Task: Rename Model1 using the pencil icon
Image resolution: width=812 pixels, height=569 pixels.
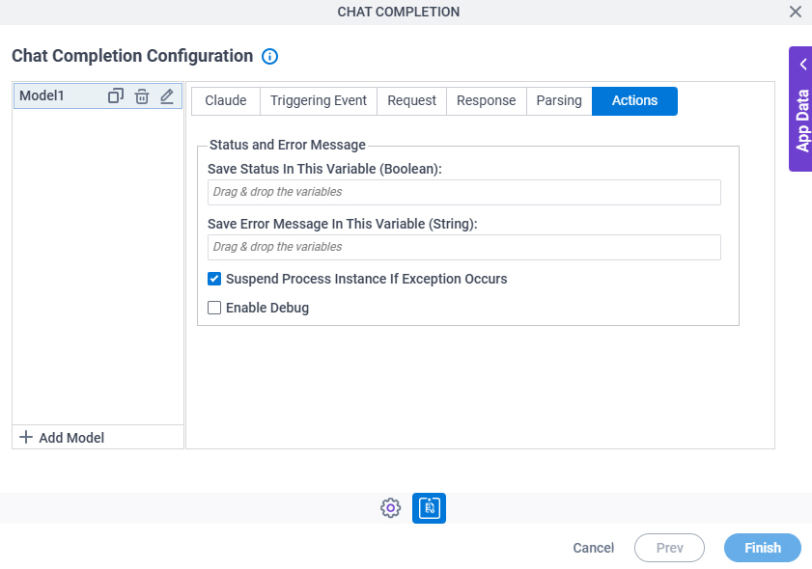Action: 167,96
